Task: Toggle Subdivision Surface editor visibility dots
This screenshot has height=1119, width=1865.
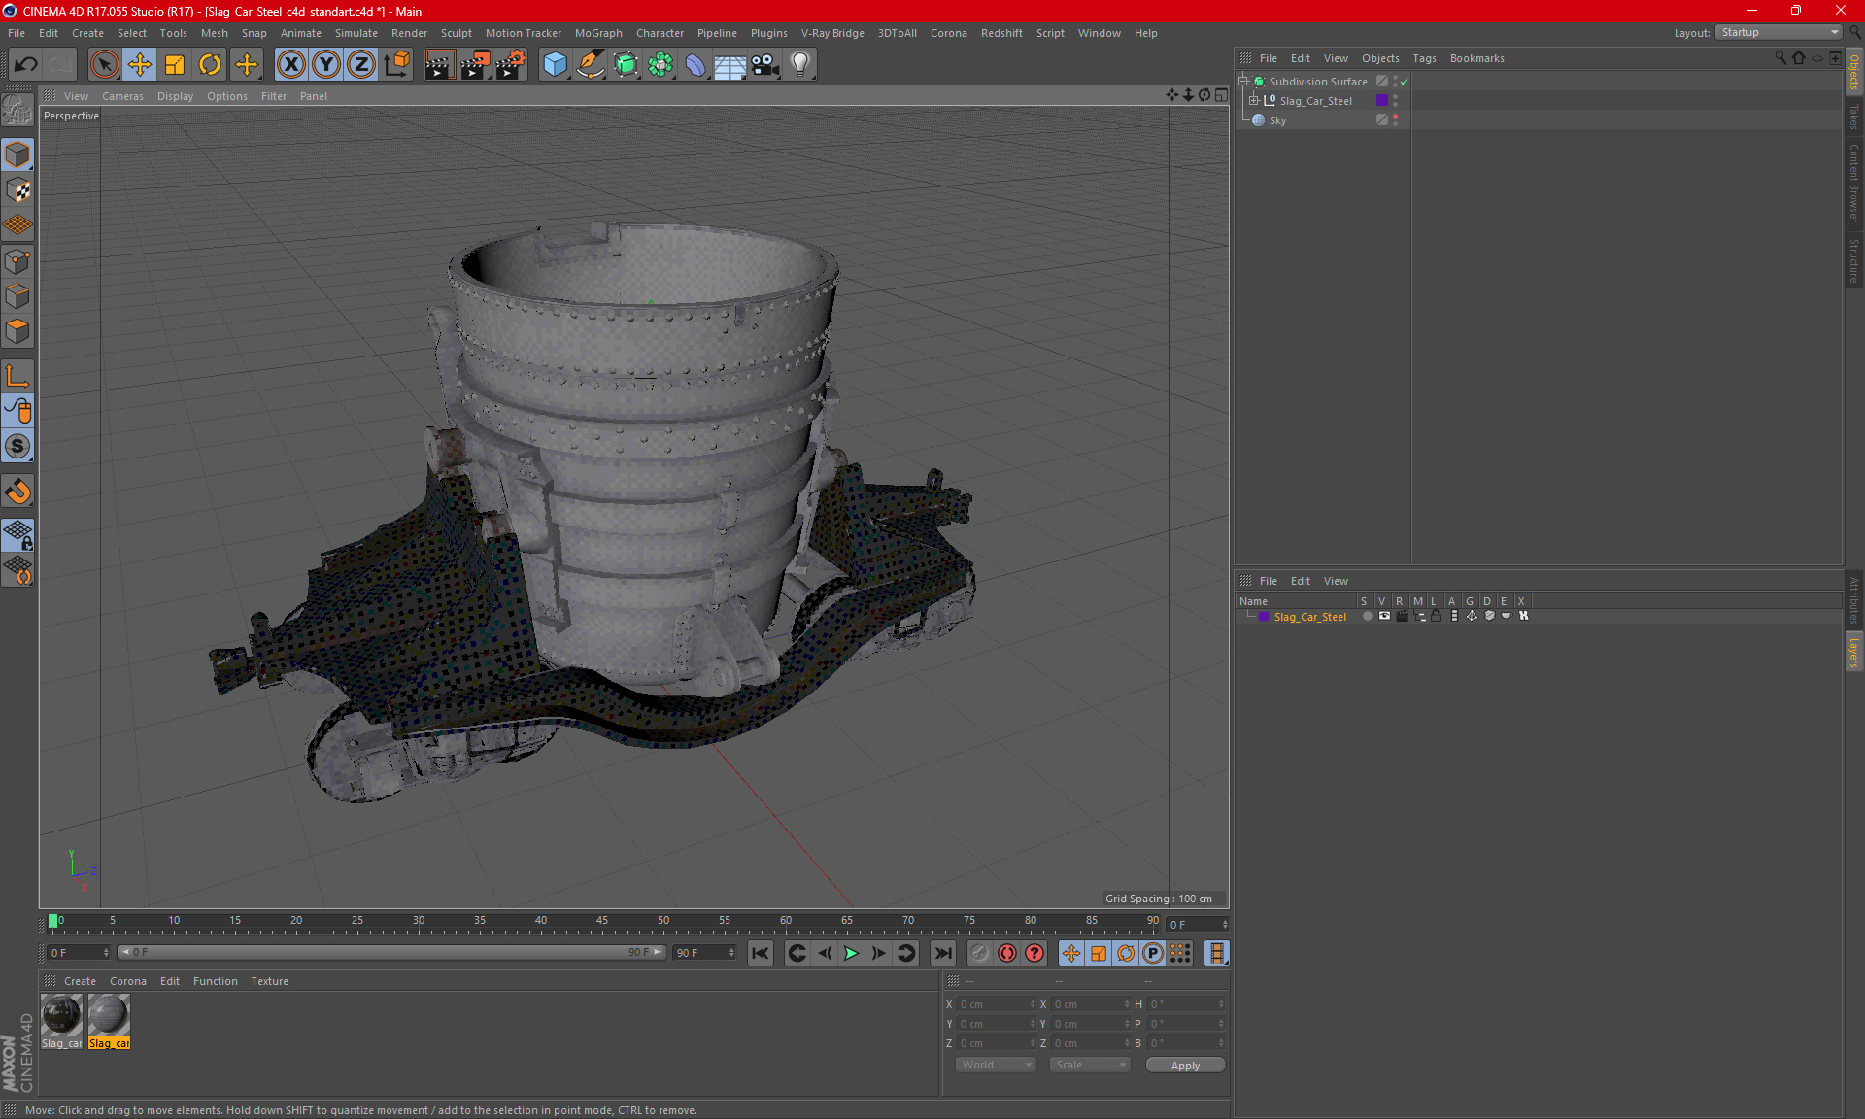Action: click(1395, 82)
